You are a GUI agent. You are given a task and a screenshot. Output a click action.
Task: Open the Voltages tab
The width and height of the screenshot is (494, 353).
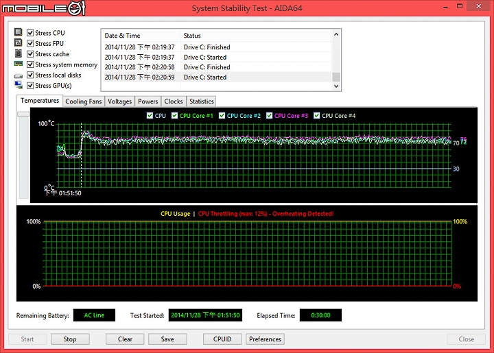tap(119, 101)
